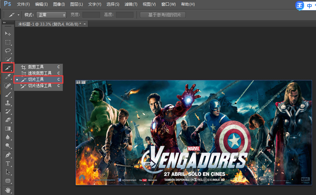Viewport: 316px width, 195px height.
Task: Open the slice tool preset picker arrow
Action: tap(19, 15)
